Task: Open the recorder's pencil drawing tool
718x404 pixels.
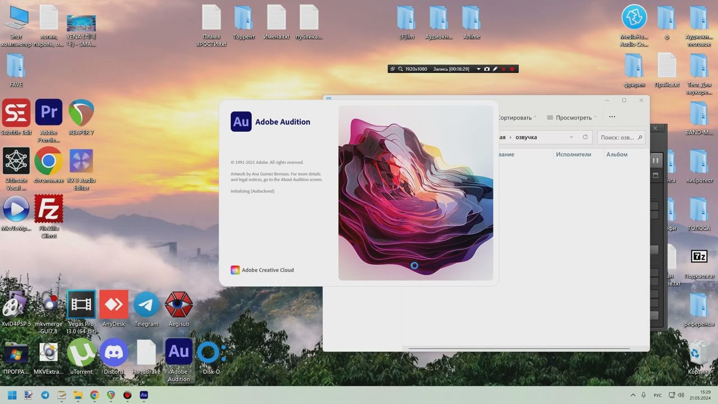Action: point(495,69)
